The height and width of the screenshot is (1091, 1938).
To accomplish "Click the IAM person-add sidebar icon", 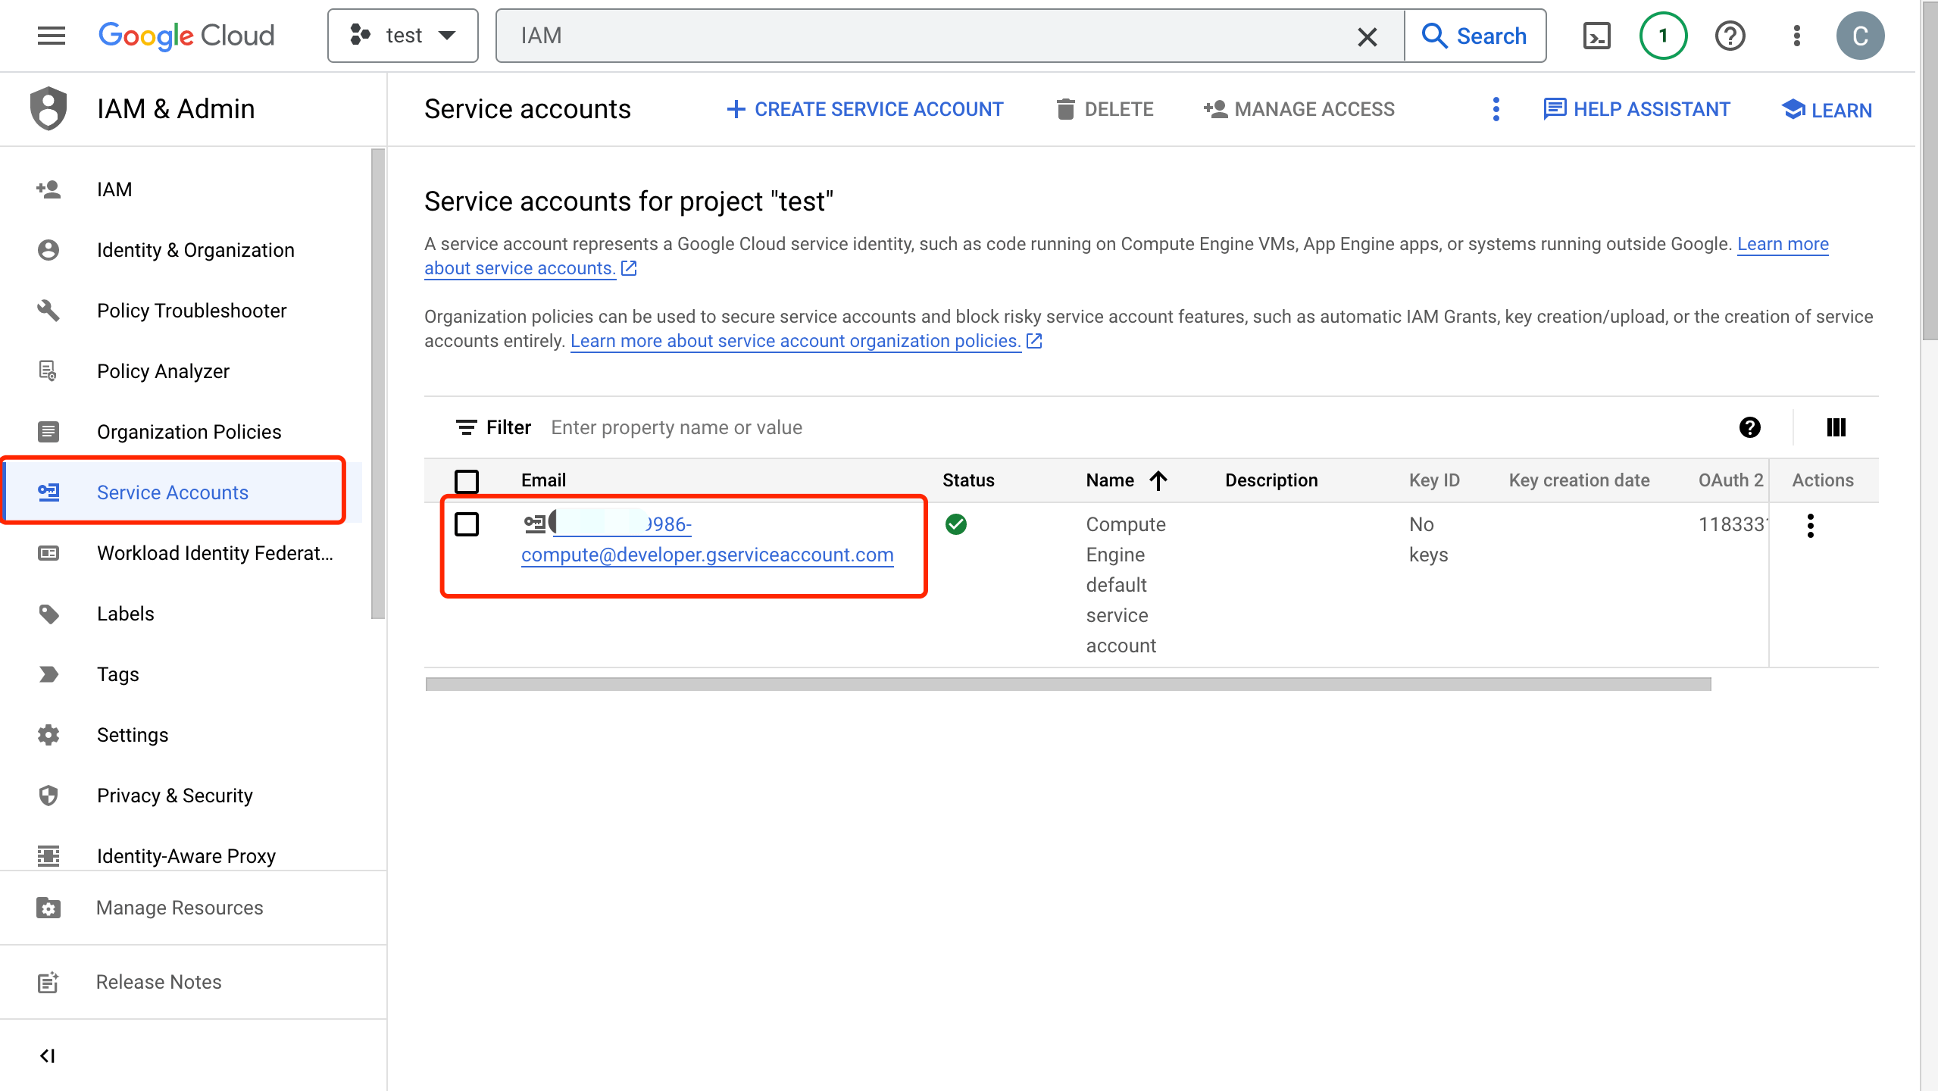I will (48, 189).
